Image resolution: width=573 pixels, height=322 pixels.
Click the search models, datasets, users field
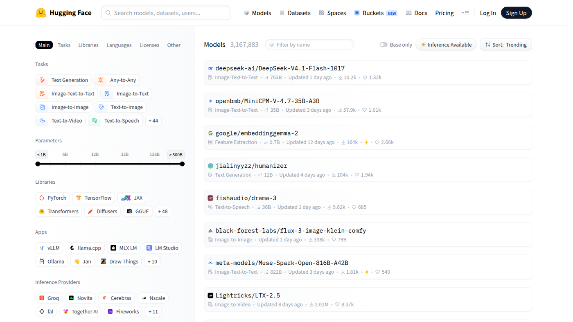pyautogui.click(x=166, y=13)
